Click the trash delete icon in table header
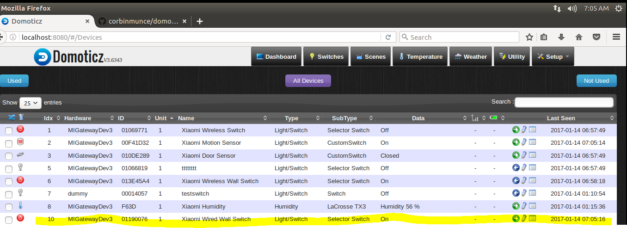The image size is (627, 228). point(21,117)
